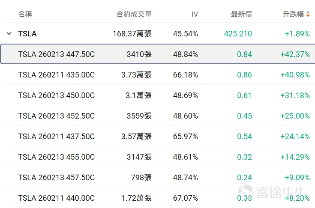Click TSLA volume 168.37萬張
Viewport: 315px width, 208px height.
click(132, 34)
